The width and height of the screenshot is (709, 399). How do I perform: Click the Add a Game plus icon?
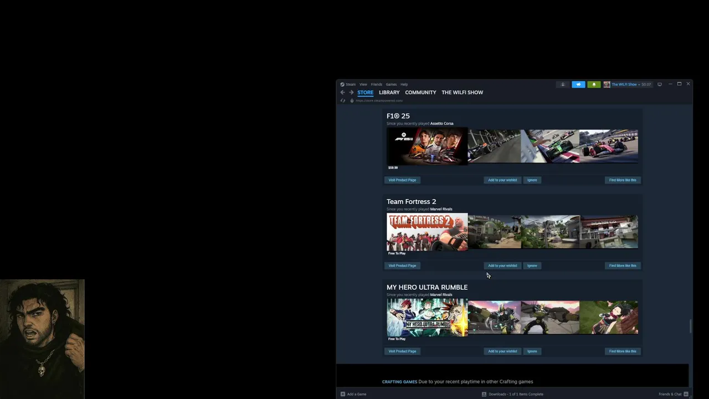tap(342, 394)
